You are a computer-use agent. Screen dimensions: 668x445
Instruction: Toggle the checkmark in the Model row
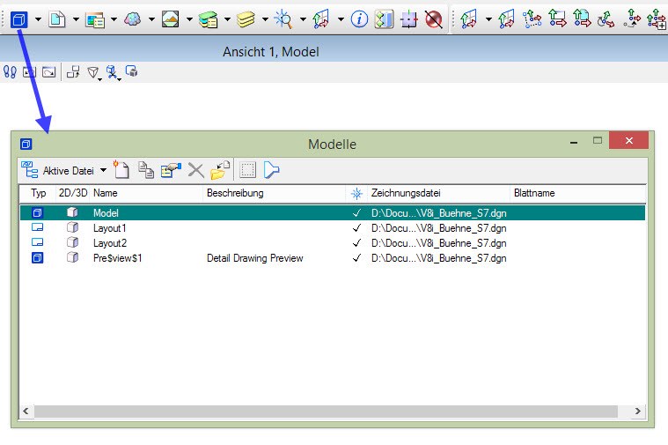357,213
